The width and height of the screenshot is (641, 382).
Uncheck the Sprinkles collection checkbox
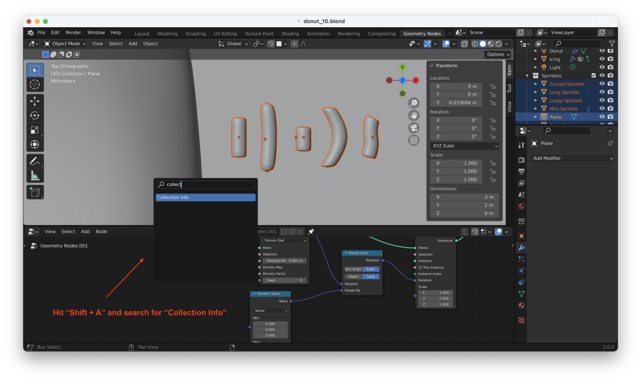click(x=594, y=76)
